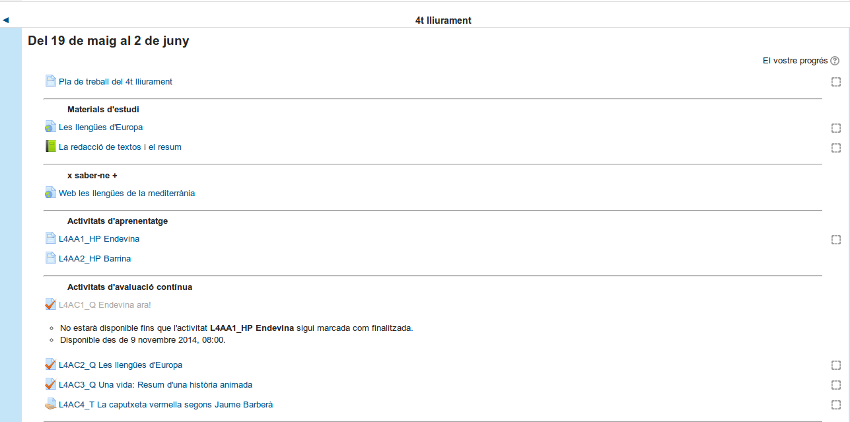This screenshot has width=850, height=422.
Task: Open Web les llengües de la mediterrània
Action: click(126, 193)
